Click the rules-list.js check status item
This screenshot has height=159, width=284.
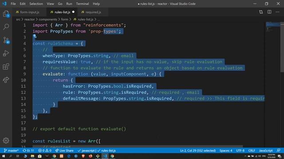click(x=106, y=151)
